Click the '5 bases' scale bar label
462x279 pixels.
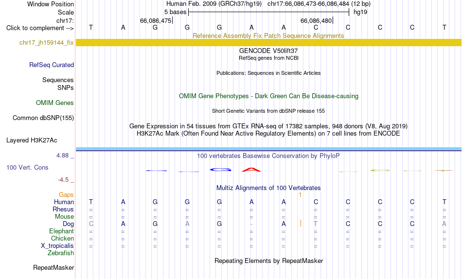tap(175, 12)
